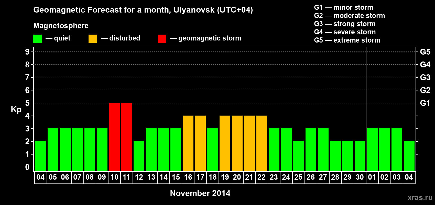Click the '28' date label

click(335, 177)
